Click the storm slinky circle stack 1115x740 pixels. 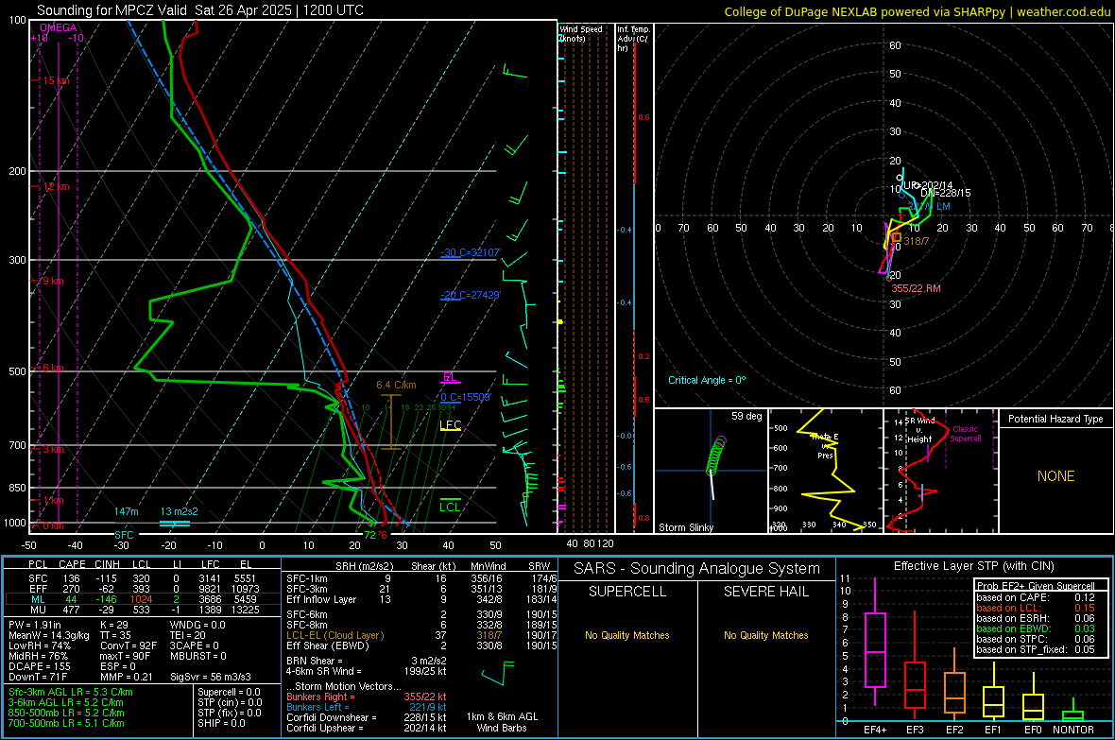pos(716,456)
